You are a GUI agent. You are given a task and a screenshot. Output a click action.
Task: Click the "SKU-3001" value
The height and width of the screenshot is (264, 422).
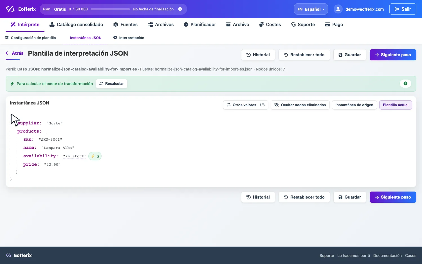(50, 140)
